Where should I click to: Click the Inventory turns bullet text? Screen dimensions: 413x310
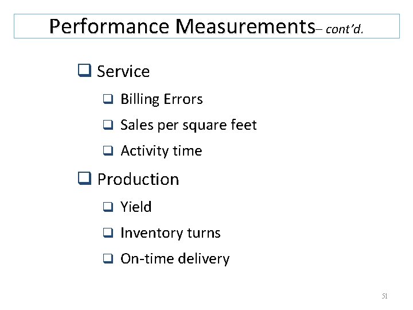(170, 233)
